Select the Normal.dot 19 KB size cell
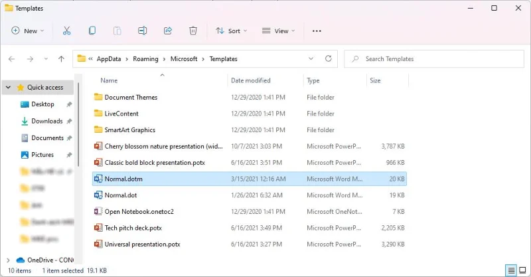Viewport: 531px width, 277px height. tap(397, 195)
